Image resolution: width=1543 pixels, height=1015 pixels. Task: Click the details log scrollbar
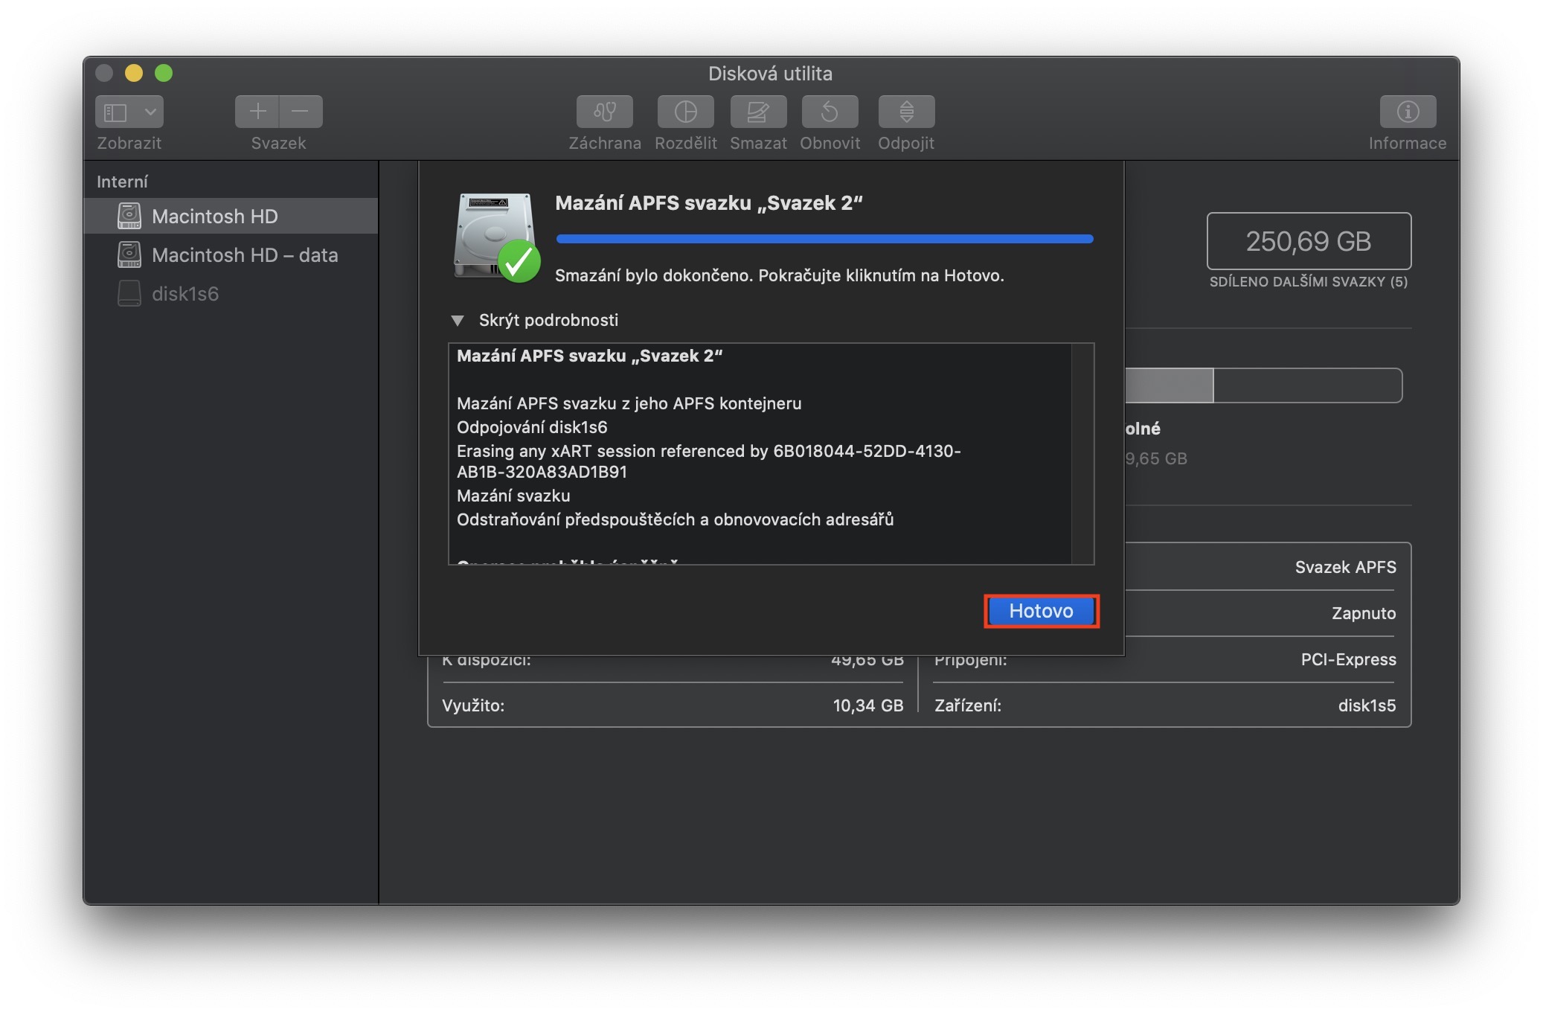1082,453
